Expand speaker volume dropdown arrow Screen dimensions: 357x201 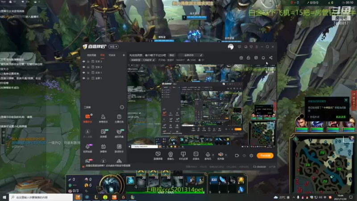coord(226,155)
